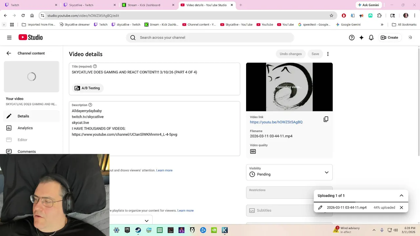
Task: Click the Save button
Action: tap(315, 54)
